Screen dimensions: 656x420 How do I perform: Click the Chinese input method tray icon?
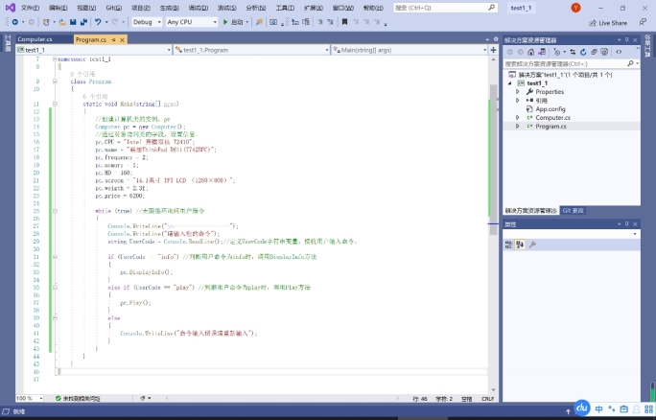[x=599, y=409]
